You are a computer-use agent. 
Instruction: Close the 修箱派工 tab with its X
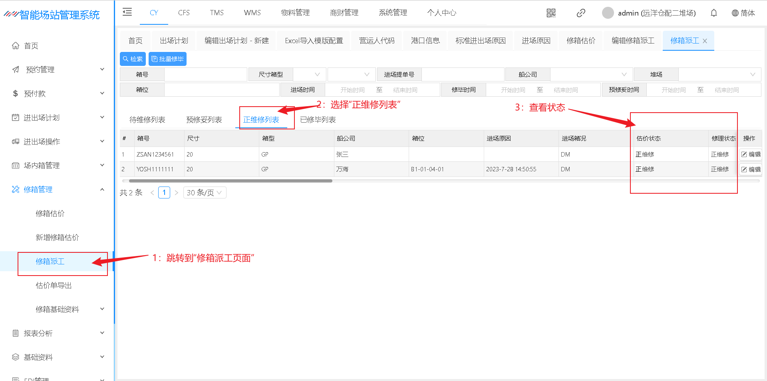tap(705, 41)
